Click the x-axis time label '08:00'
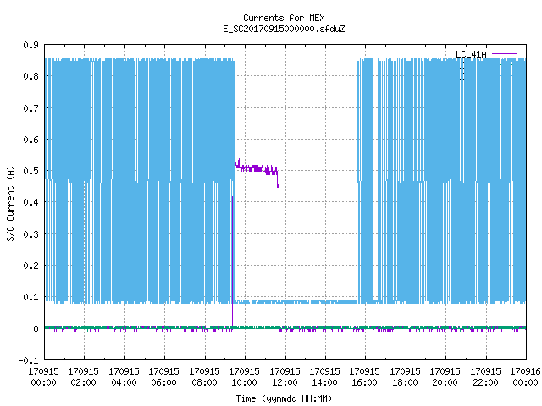This screenshot has height=406, width=542. 204,382
